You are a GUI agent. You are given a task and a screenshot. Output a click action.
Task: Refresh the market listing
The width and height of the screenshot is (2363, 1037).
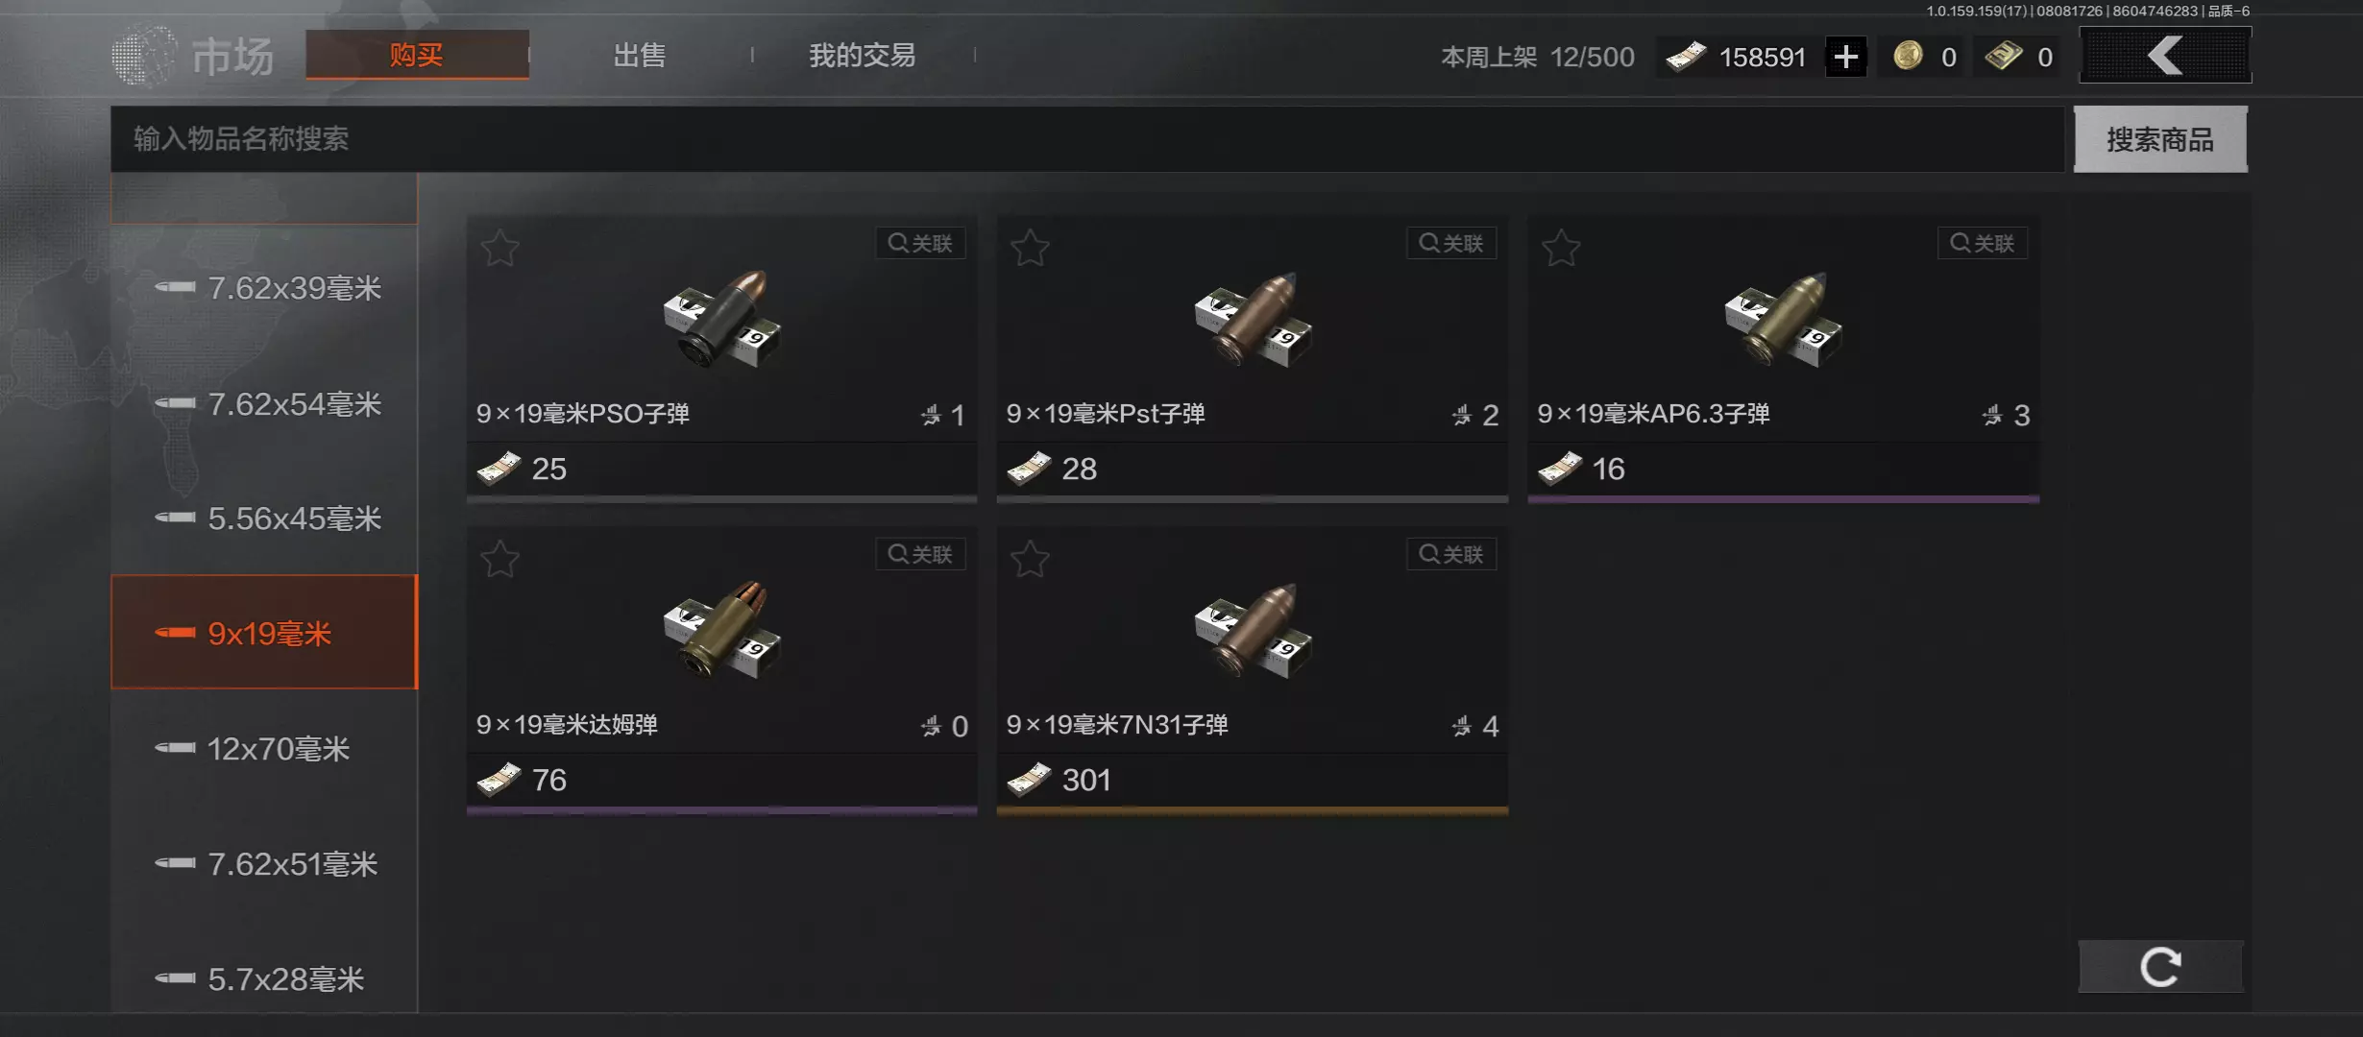2161,966
